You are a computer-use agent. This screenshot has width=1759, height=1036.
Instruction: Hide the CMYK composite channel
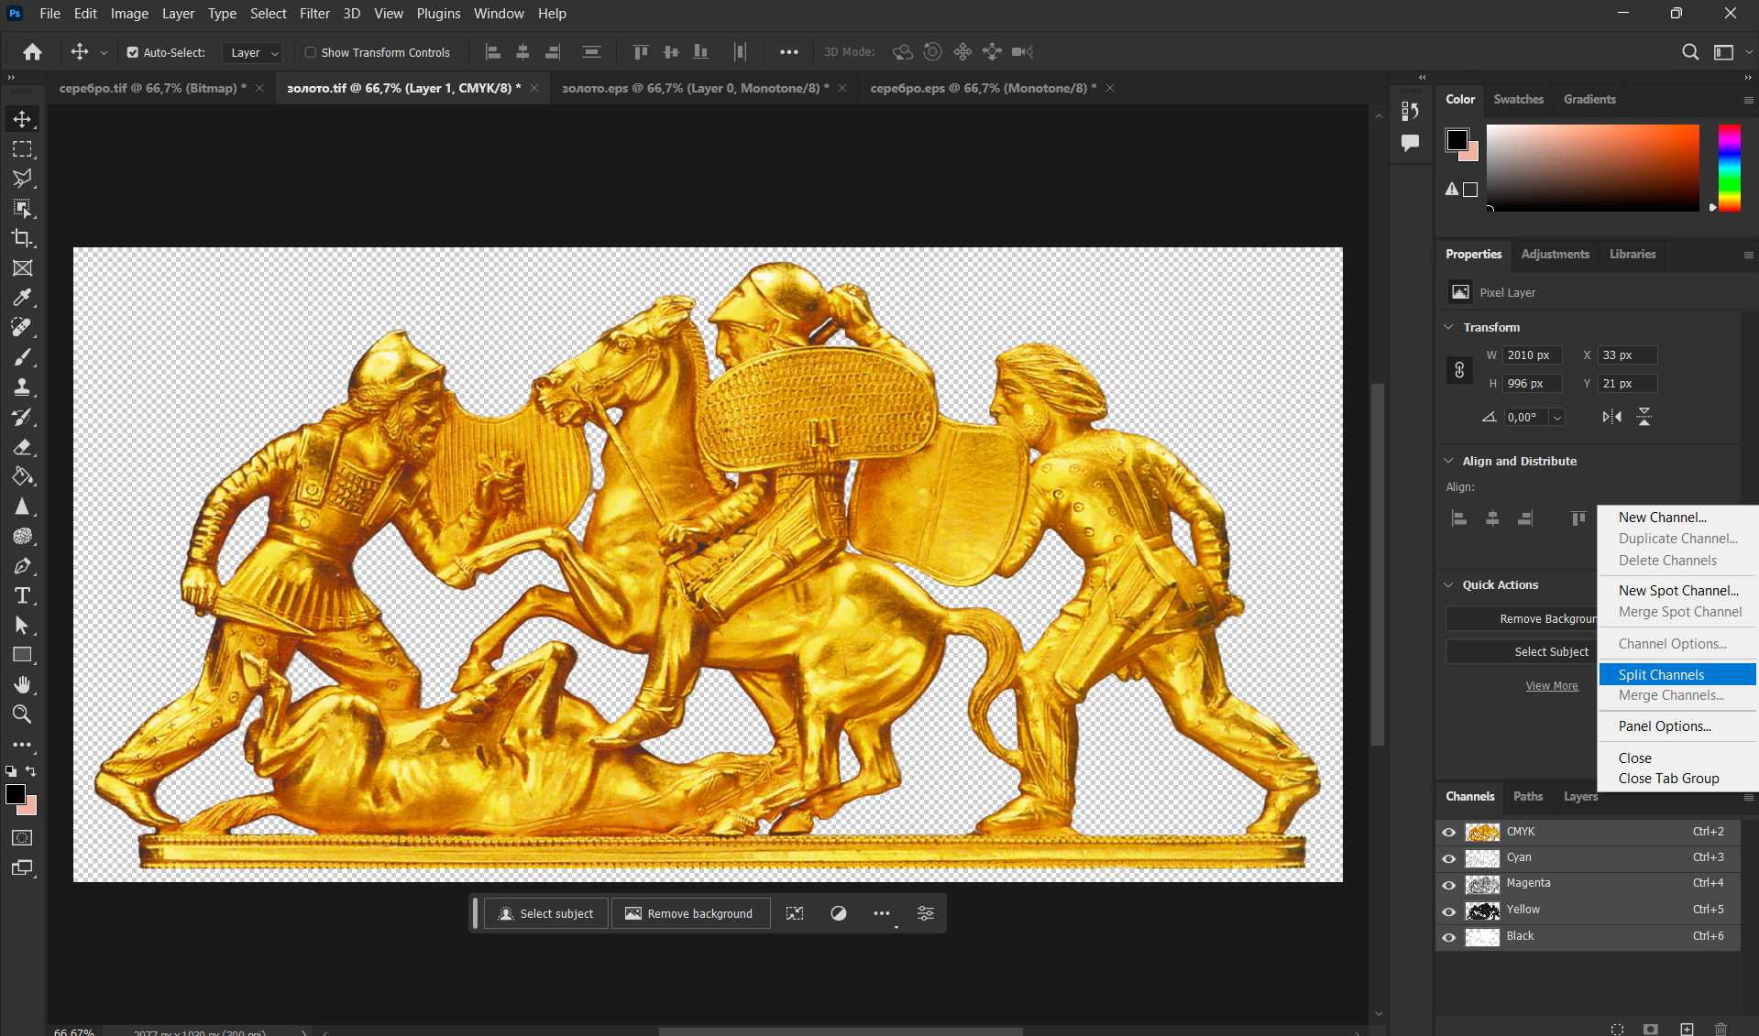coord(1449,833)
